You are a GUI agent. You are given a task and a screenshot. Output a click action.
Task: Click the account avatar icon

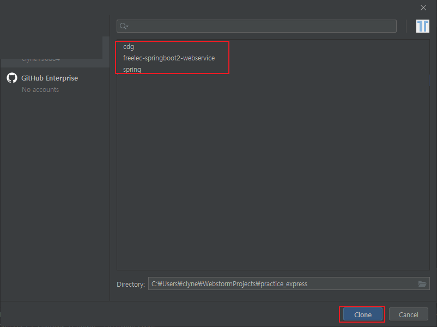pos(422,26)
